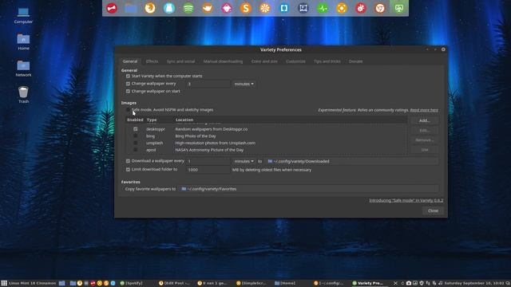Open change-wallpaper interval minutes dropdown

tap(244, 84)
